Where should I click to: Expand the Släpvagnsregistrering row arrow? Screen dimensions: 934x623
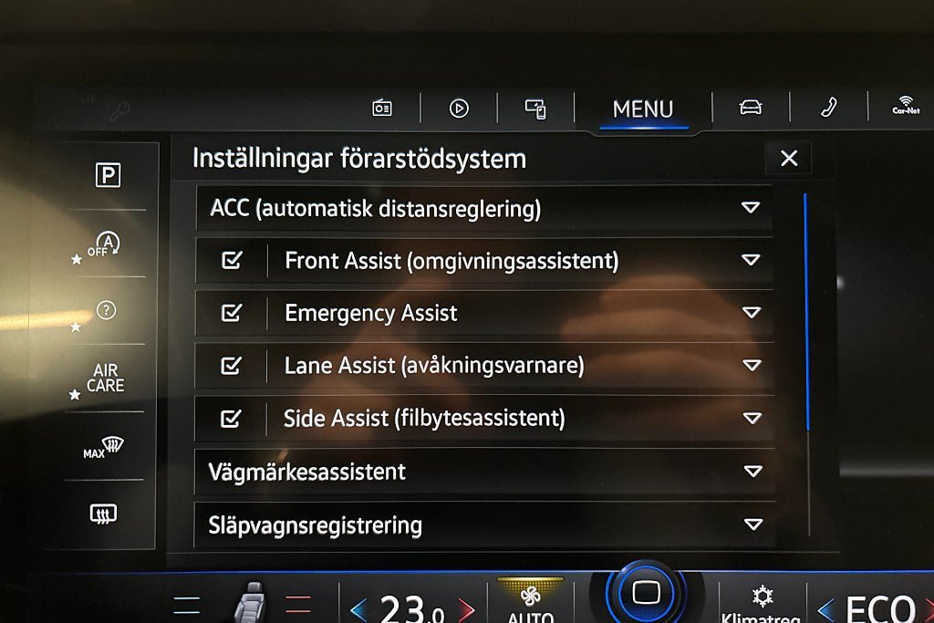click(752, 524)
